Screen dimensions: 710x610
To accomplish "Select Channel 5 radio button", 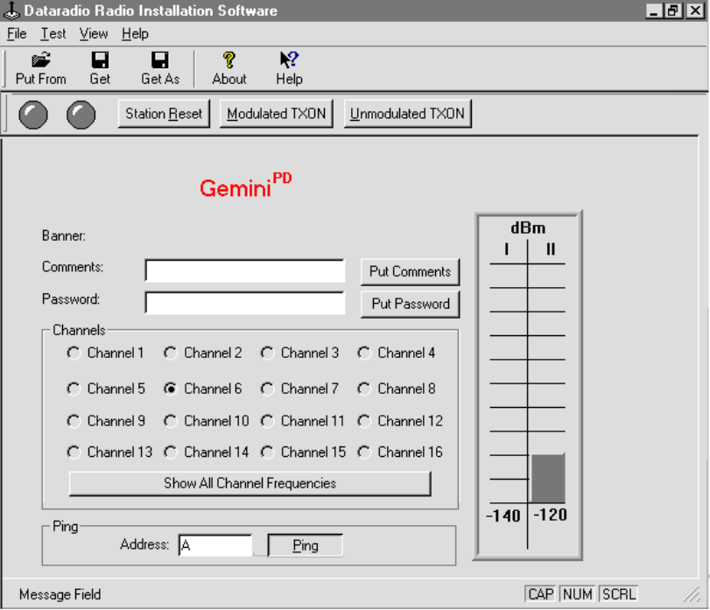I will coord(74,389).
